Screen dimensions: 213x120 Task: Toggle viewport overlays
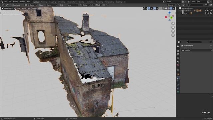click(155, 8)
